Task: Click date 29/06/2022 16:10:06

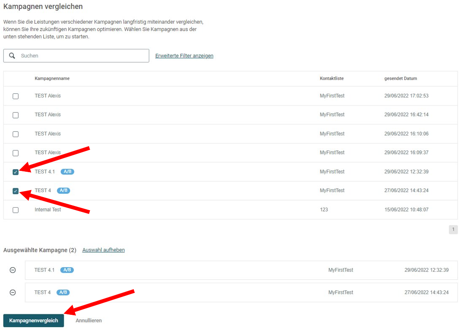Action: tap(406, 133)
